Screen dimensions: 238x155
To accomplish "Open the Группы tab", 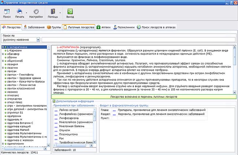I will pos(54,27).
